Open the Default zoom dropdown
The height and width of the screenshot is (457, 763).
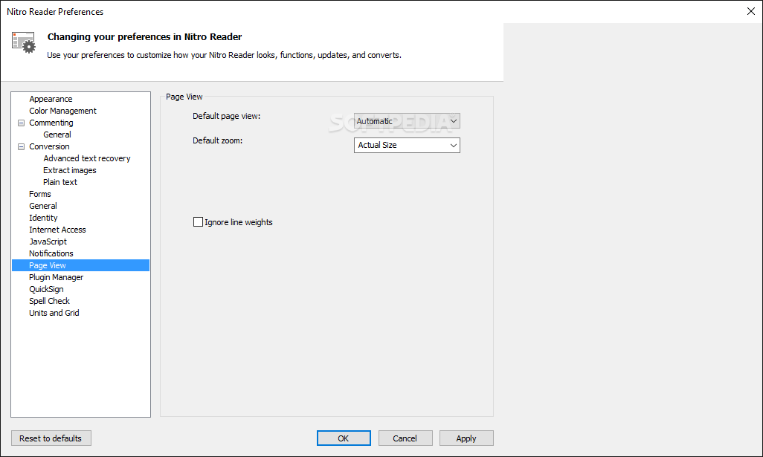tap(407, 145)
